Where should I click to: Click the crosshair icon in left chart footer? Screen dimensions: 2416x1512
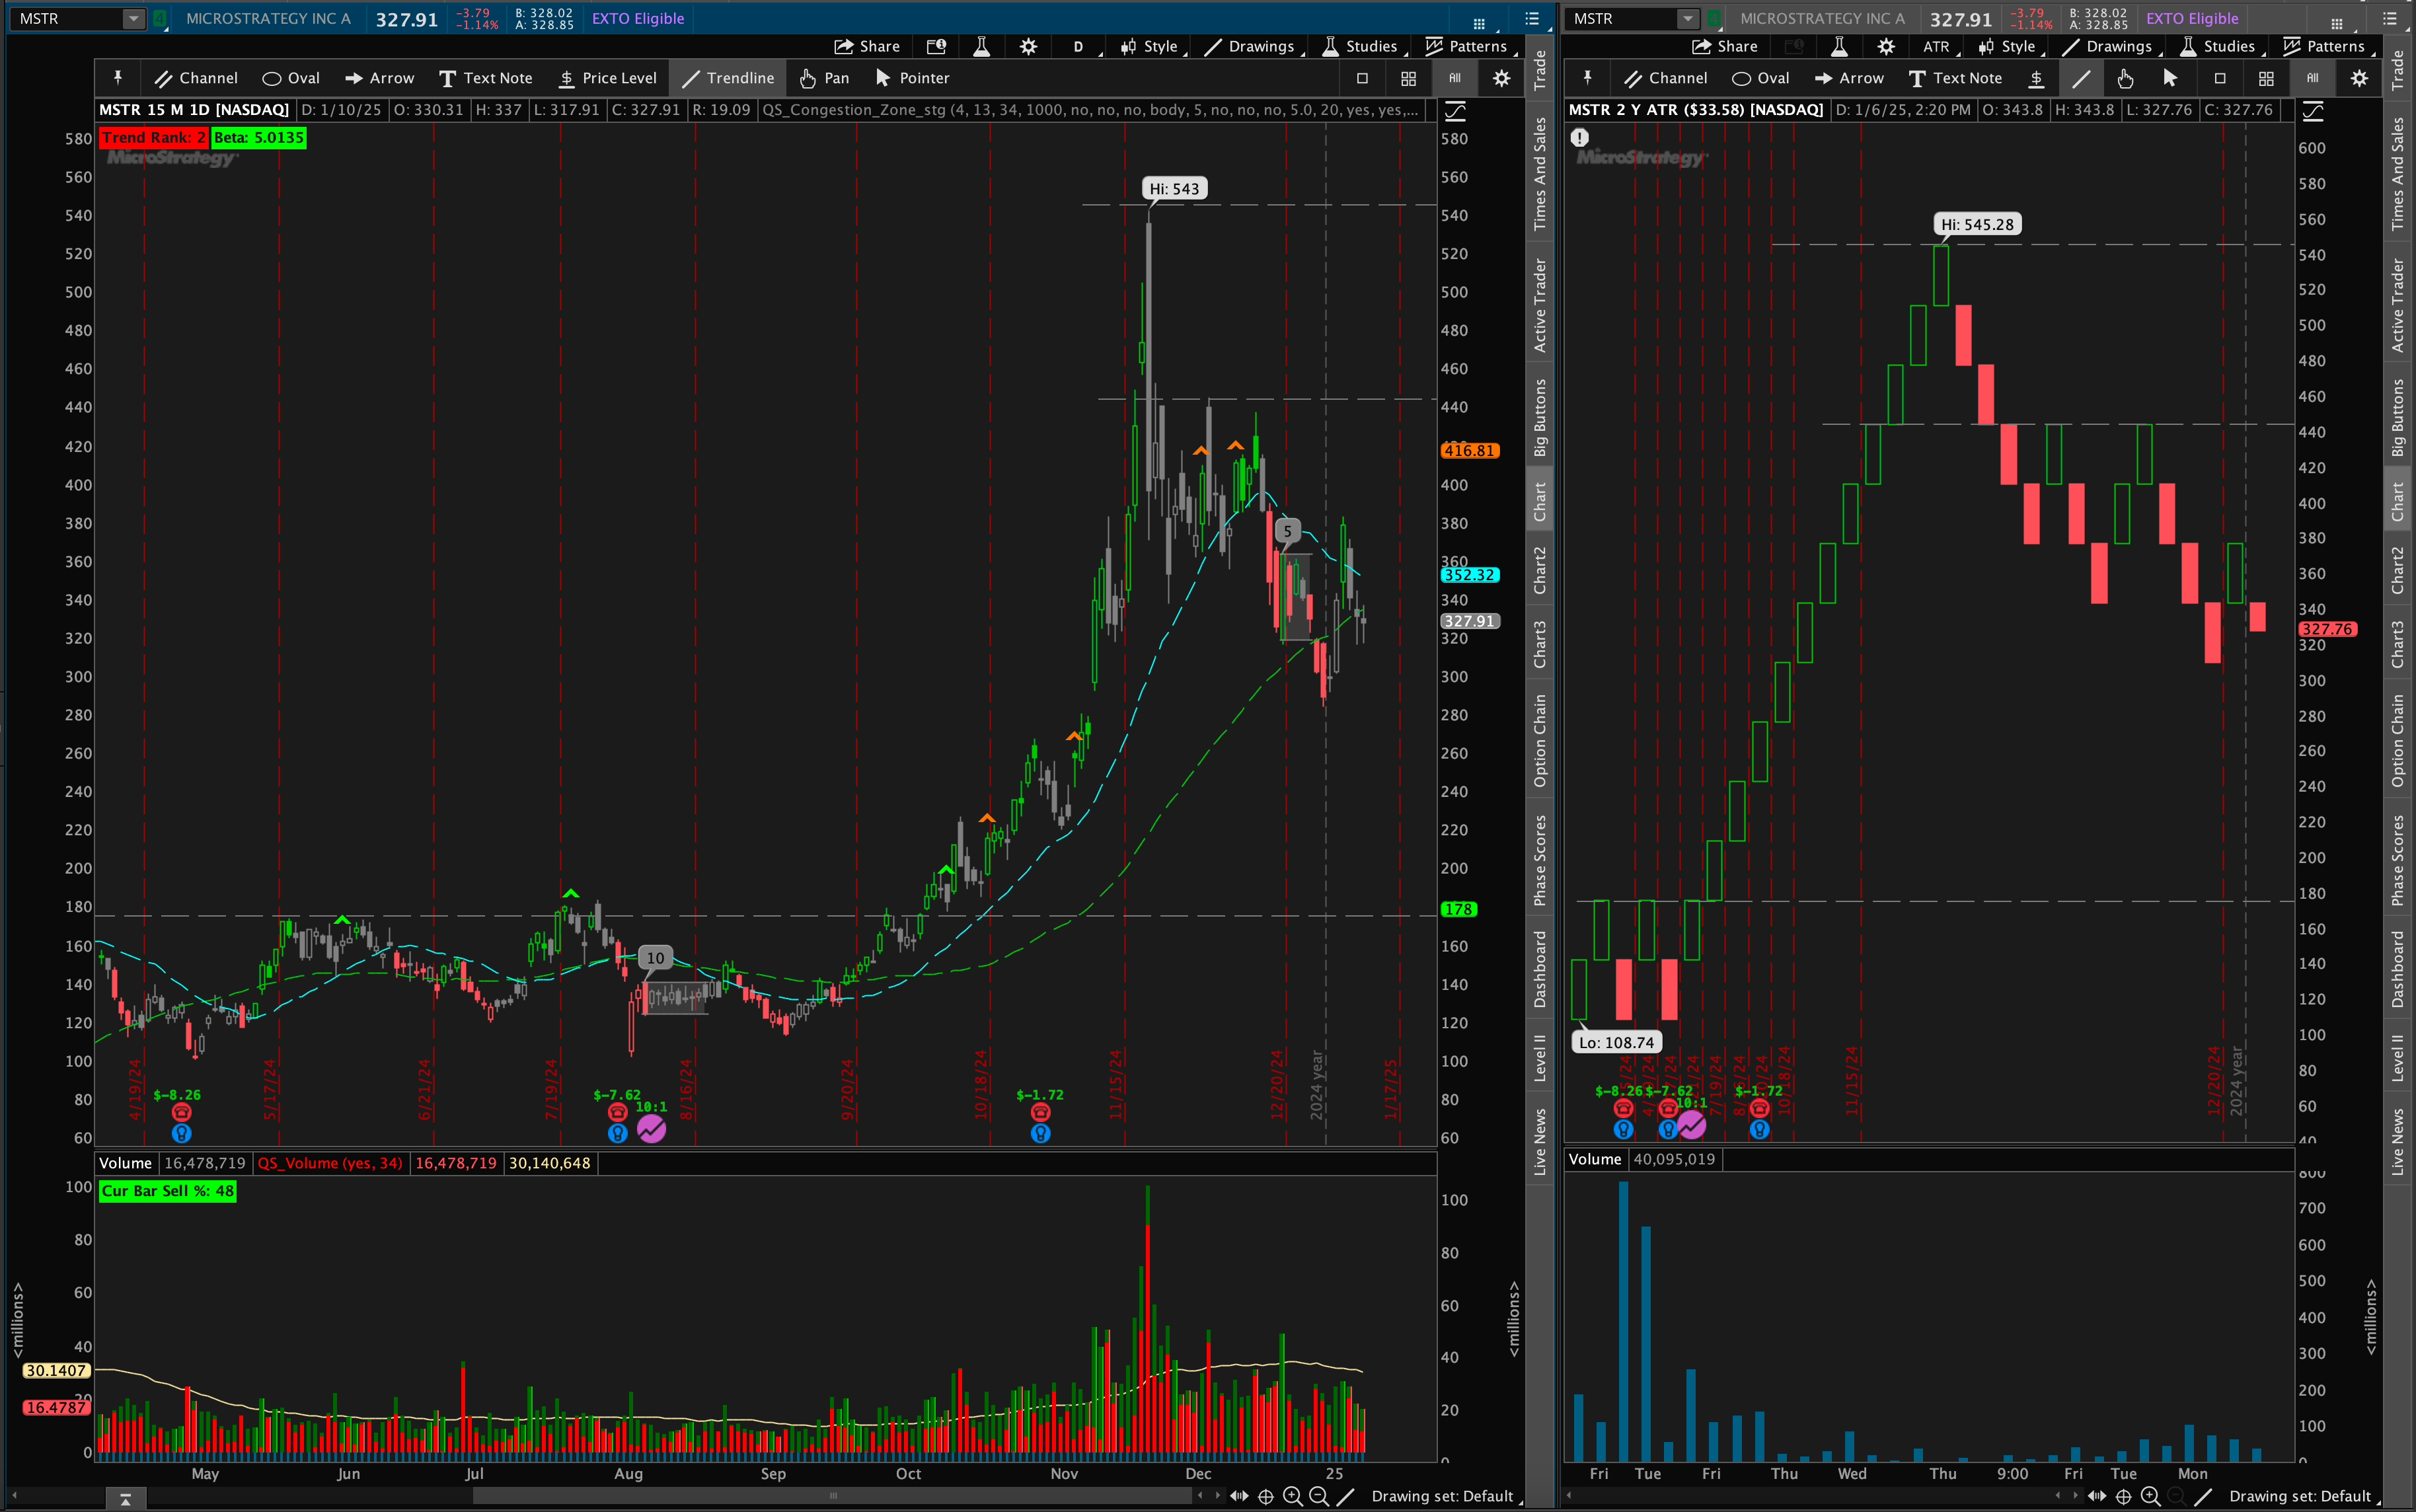(1265, 1496)
